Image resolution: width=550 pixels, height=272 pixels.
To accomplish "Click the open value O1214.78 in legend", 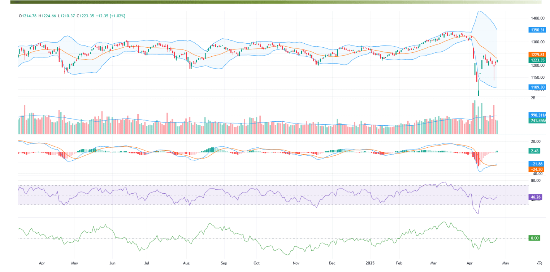I will [x=29, y=16].
